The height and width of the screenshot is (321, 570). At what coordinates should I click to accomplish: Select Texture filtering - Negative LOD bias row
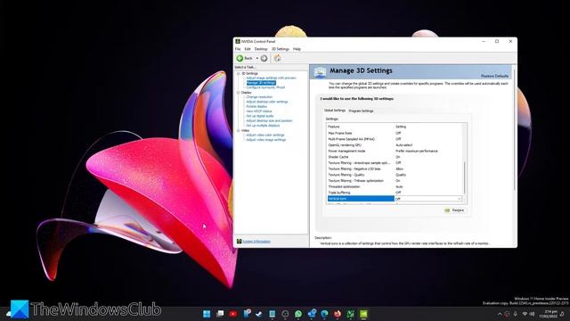click(395, 169)
